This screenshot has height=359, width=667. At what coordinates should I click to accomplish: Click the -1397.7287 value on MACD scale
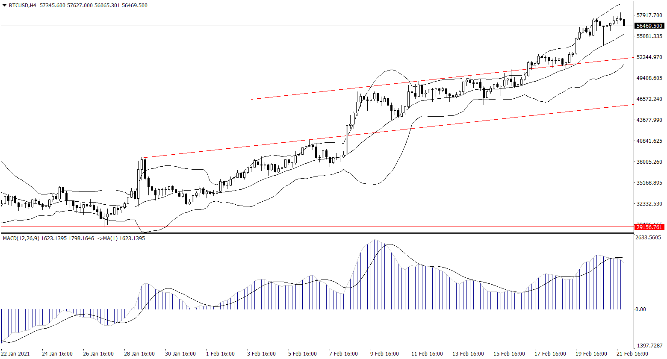(649, 345)
